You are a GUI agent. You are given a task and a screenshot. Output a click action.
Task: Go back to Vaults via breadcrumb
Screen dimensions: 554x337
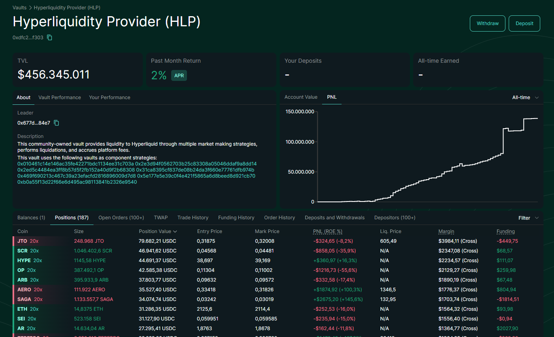pos(19,8)
